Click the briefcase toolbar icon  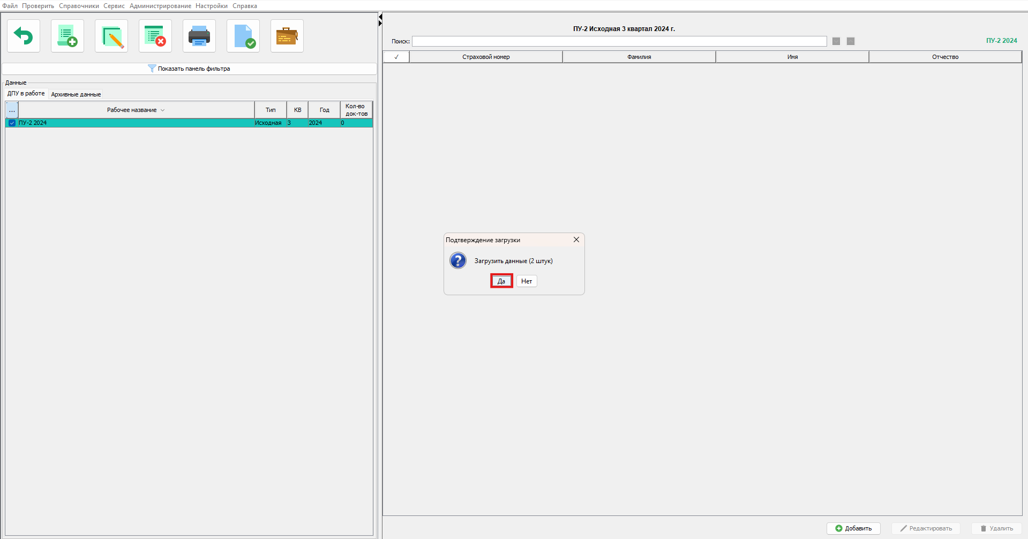coord(287,36)
